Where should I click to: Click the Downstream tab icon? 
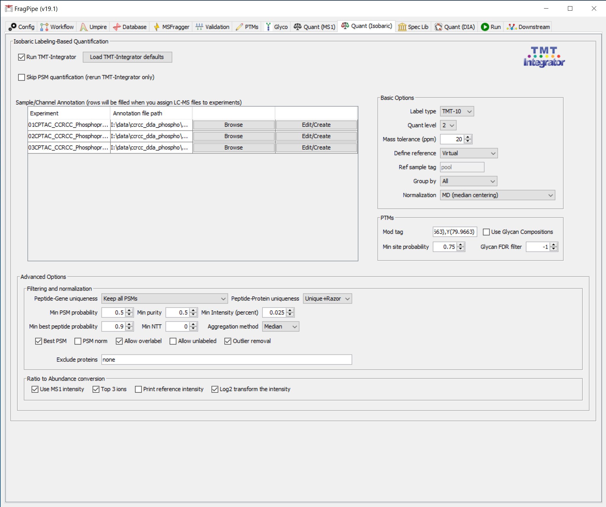click(x=511, y=27)
